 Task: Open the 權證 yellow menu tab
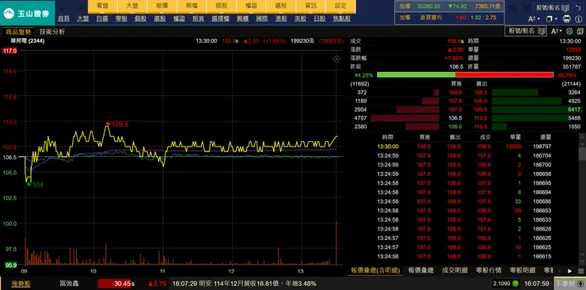pyautogui.click(x=251, y=6)
